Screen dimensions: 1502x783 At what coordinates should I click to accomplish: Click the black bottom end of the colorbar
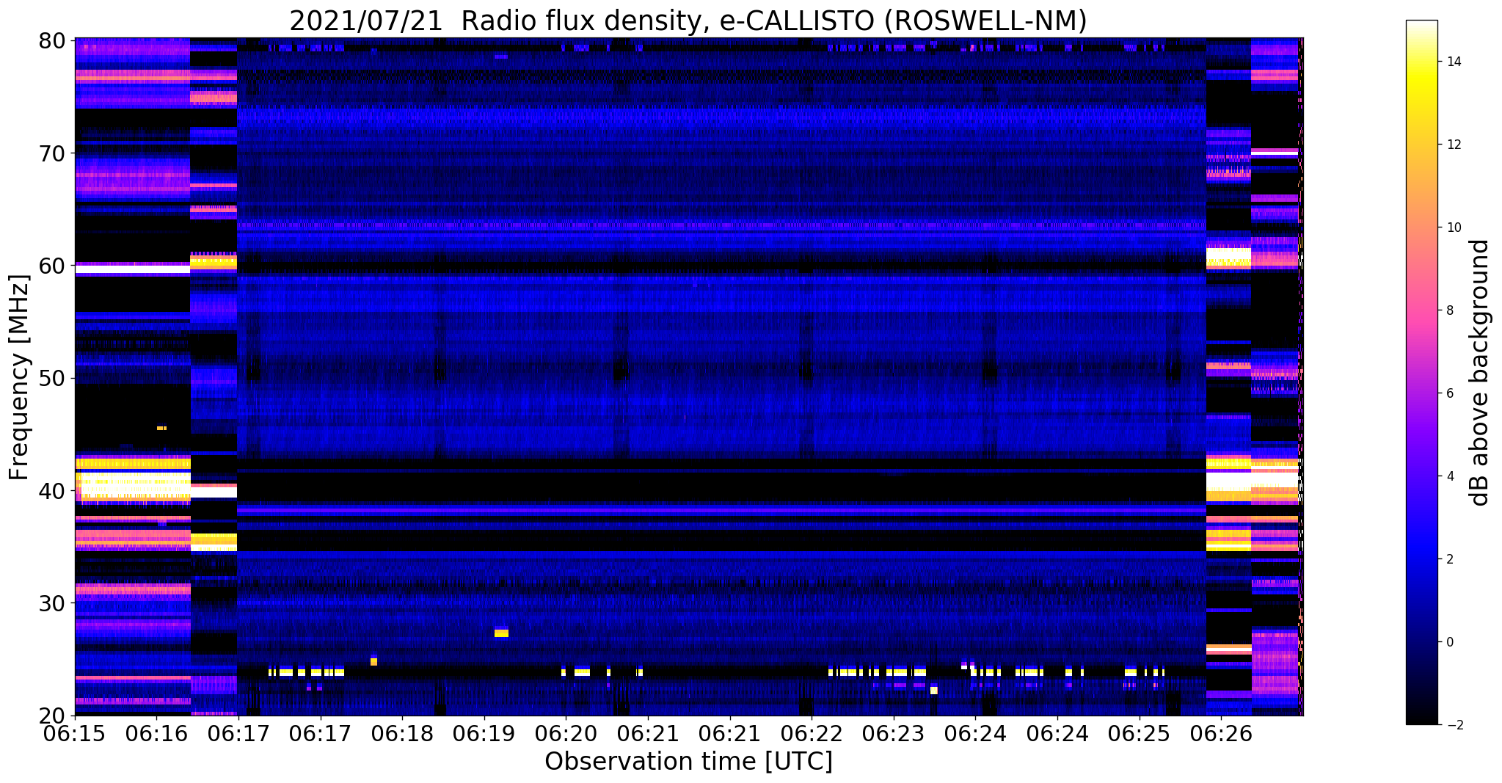[x=1421, y=719]
